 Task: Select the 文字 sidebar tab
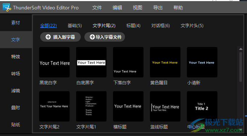(x=16, y=39)
